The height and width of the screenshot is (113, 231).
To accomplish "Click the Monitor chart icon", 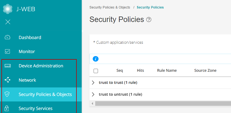I will point(7,51).
